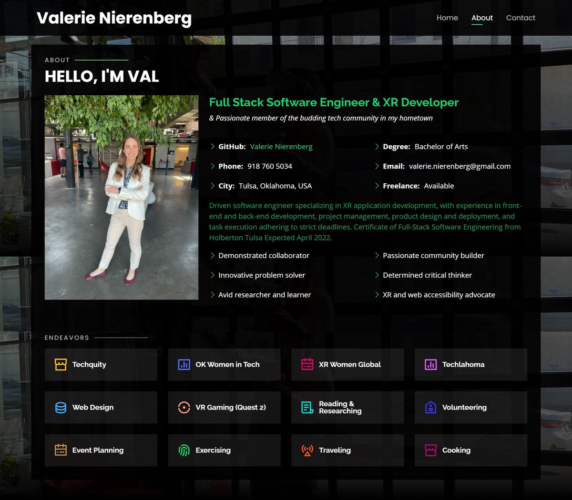Click the XR Women Global calendar icon
The width and height of the screenshot is (572, 500).
tap(307, 365)
